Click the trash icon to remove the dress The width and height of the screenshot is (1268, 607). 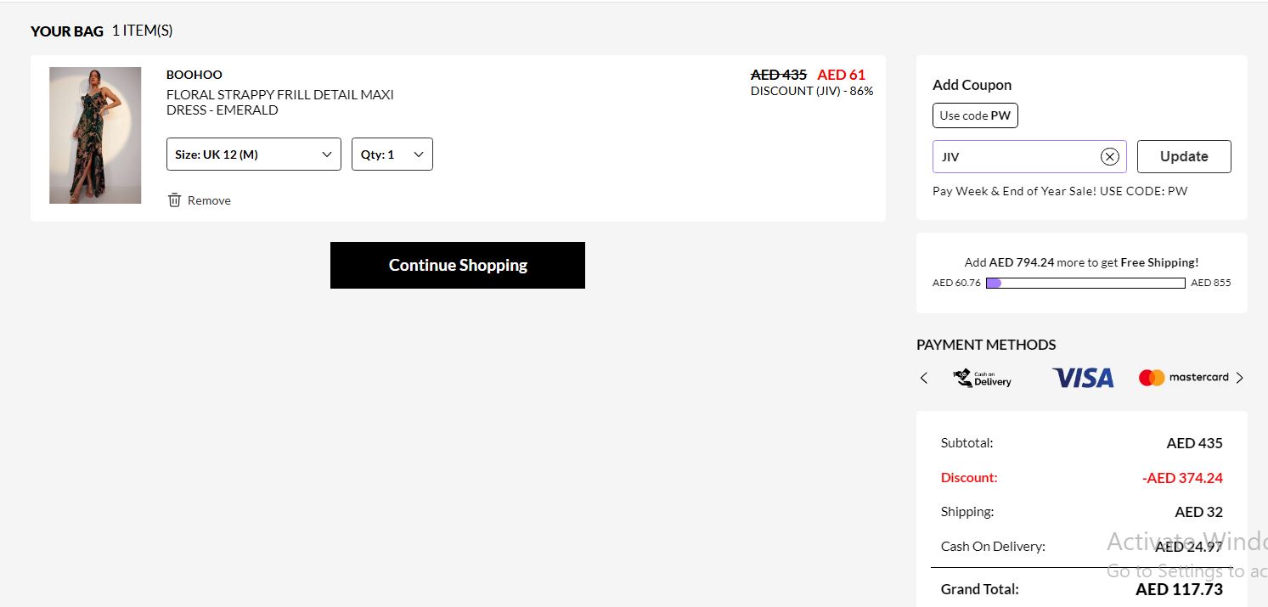pyautogui.click(x=174, y=200)
